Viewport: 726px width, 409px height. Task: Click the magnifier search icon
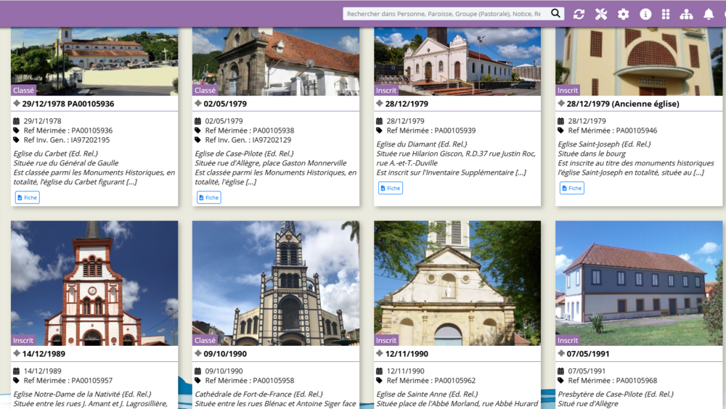point(555,14)
